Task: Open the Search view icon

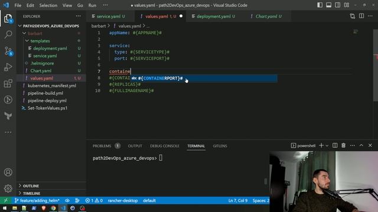Action: (x=8, y=34)
